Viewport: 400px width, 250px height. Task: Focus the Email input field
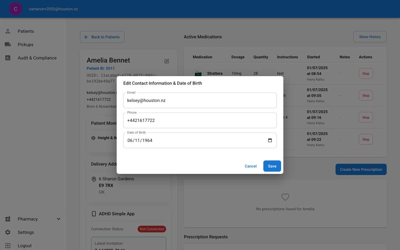[x=200, y=100]
